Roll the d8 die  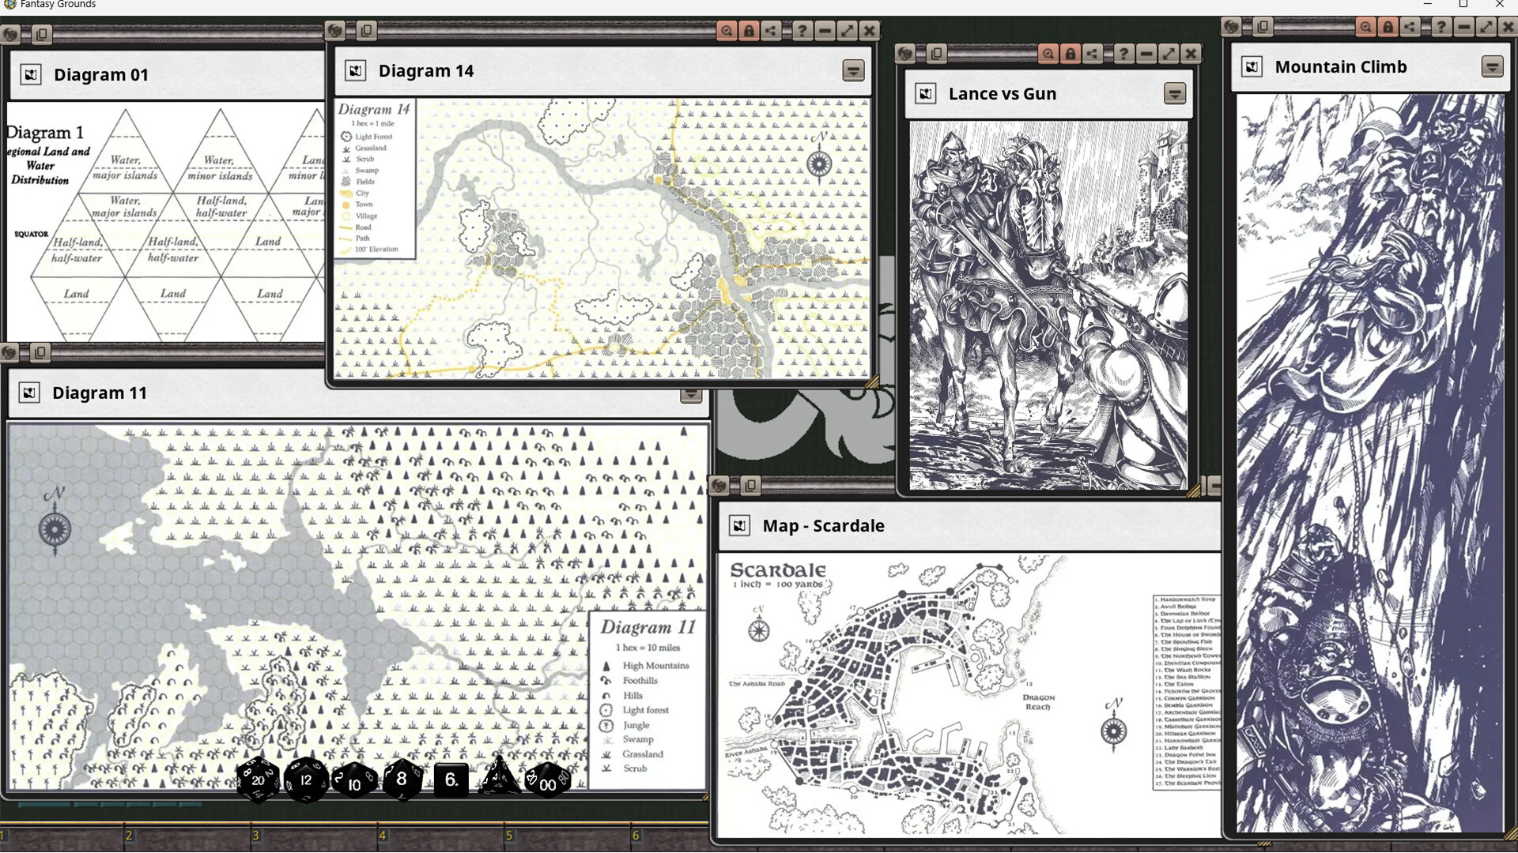click(402, 780)
